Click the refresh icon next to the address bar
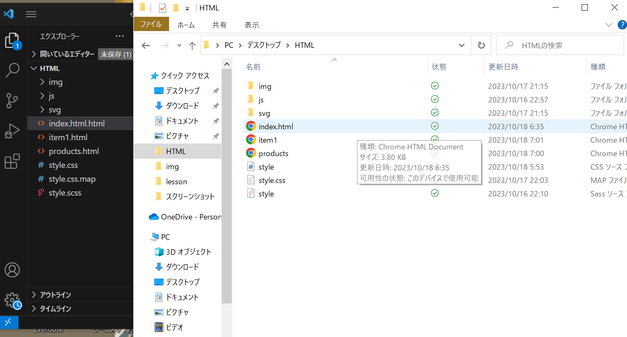Screen dimensions: 627x337 click(x=481, y=45)
